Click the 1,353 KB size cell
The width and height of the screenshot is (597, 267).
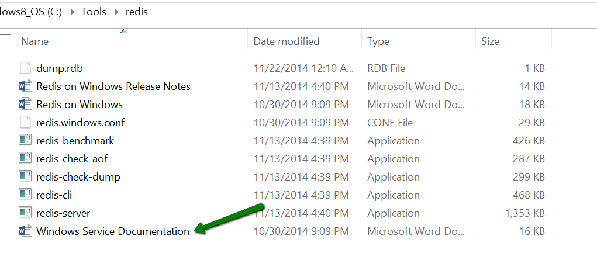tap(524, 213)
